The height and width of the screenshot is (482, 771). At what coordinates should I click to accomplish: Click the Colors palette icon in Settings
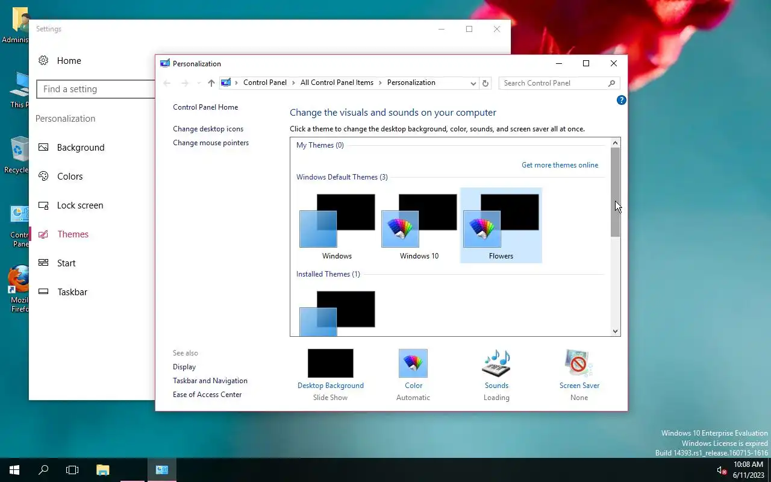click(x=43, y=176)
